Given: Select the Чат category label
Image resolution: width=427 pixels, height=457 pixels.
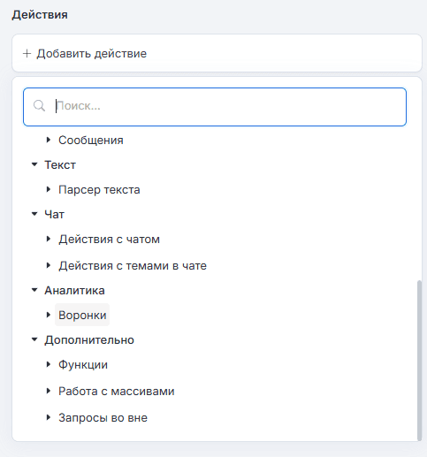Looking at the screenshot, I should coord(54,214).
